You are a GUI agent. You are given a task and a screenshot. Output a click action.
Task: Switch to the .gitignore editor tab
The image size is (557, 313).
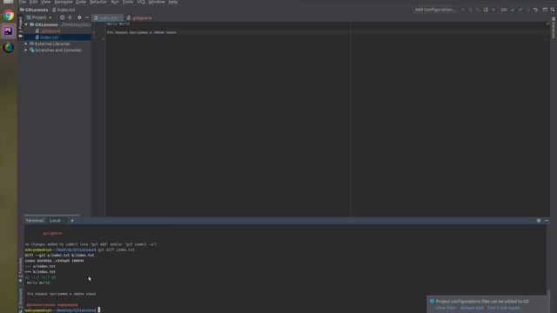tap(142, 17)
